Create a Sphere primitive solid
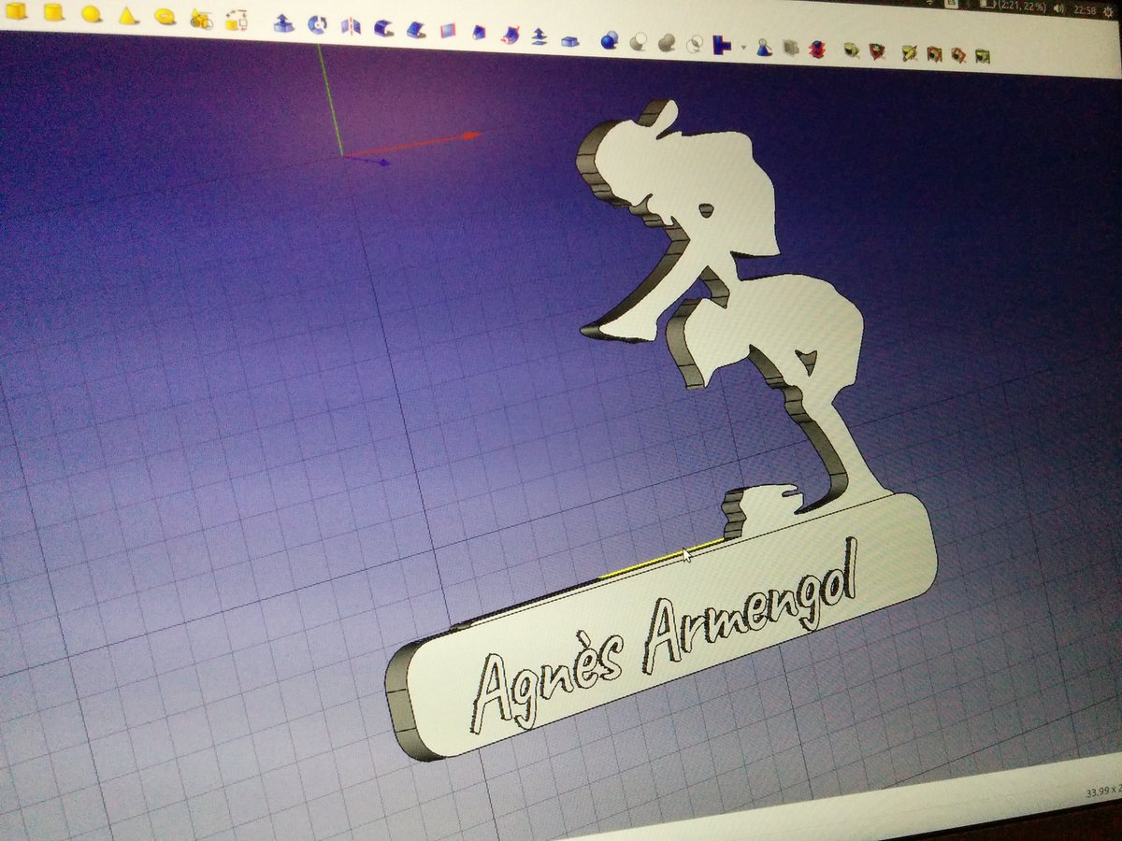This screenshot has height=841, width=1122. (91, 14)
